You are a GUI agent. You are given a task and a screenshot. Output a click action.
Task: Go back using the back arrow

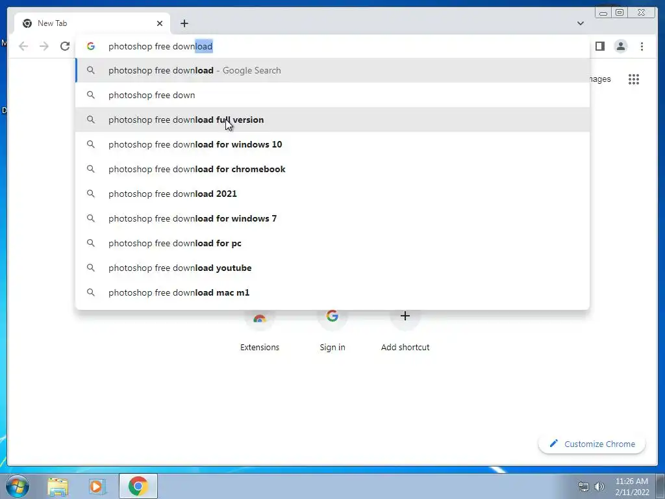(23, 46)
